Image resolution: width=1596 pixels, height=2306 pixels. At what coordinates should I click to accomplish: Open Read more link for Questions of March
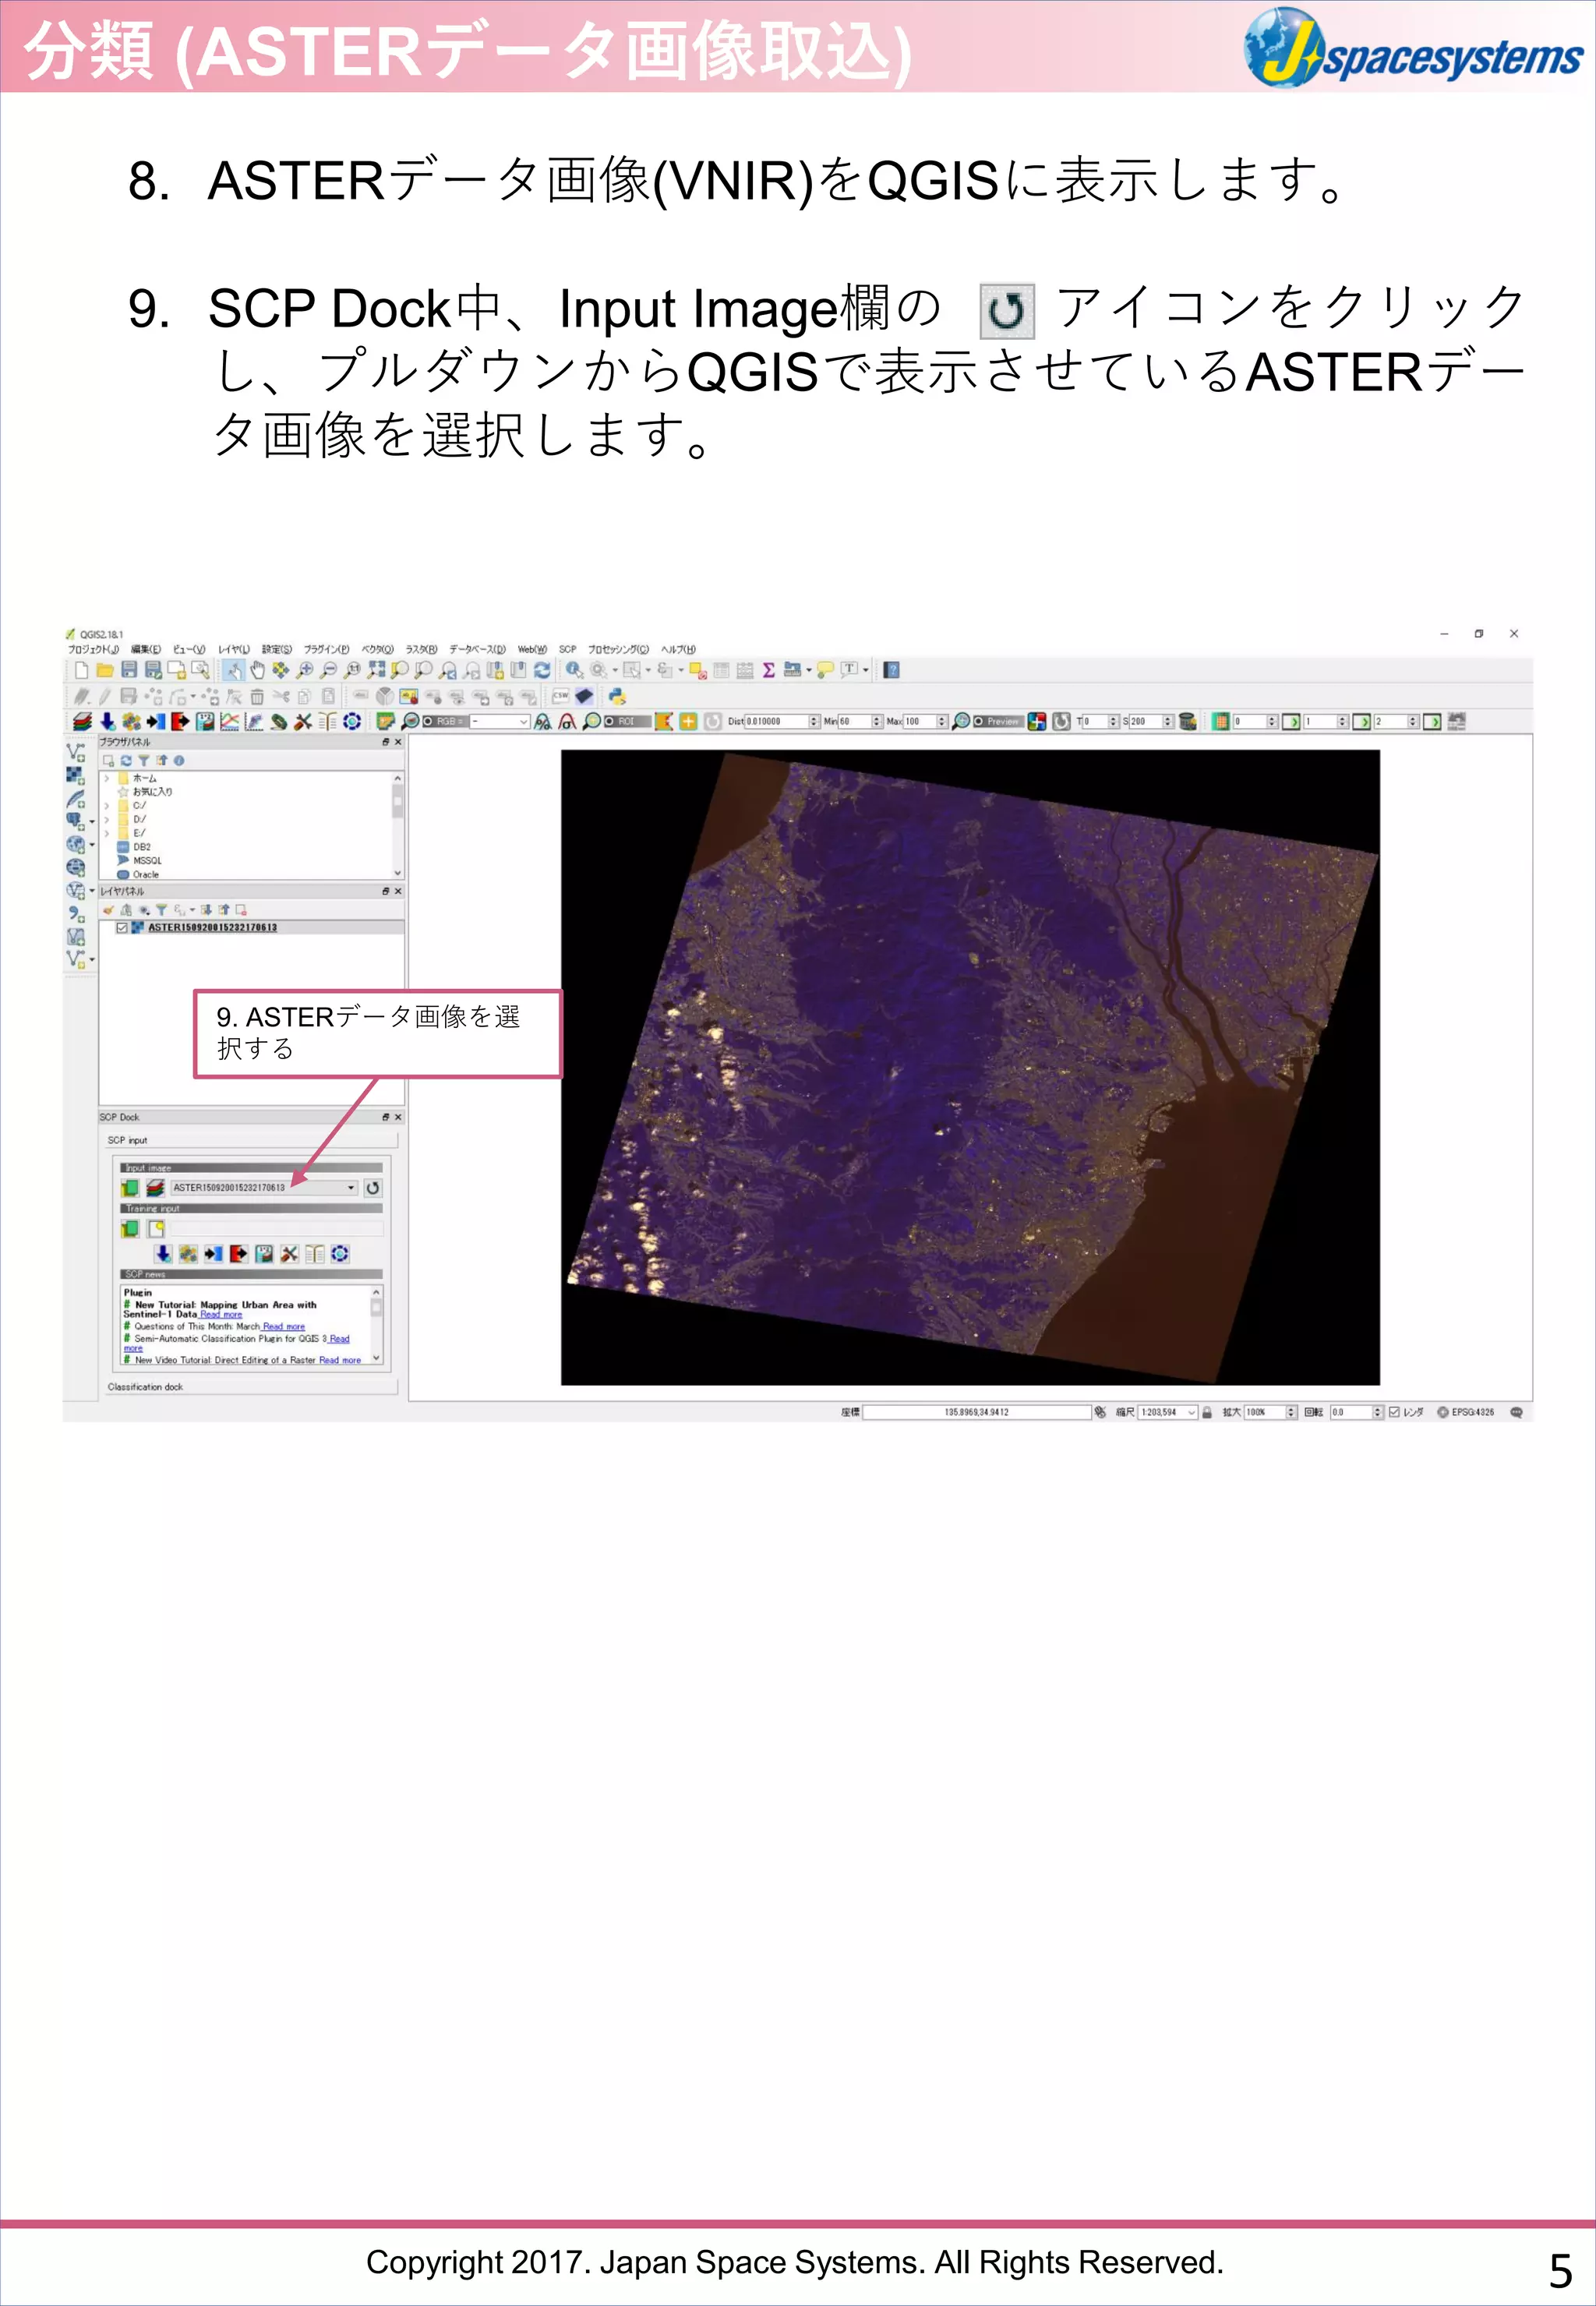tap(284, 1327)
